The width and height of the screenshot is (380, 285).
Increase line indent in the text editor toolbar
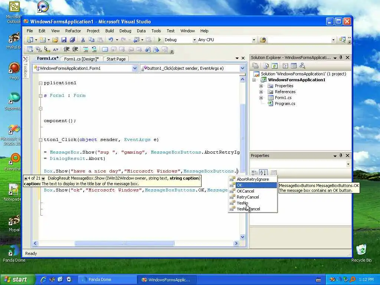[x=75, y=49]
